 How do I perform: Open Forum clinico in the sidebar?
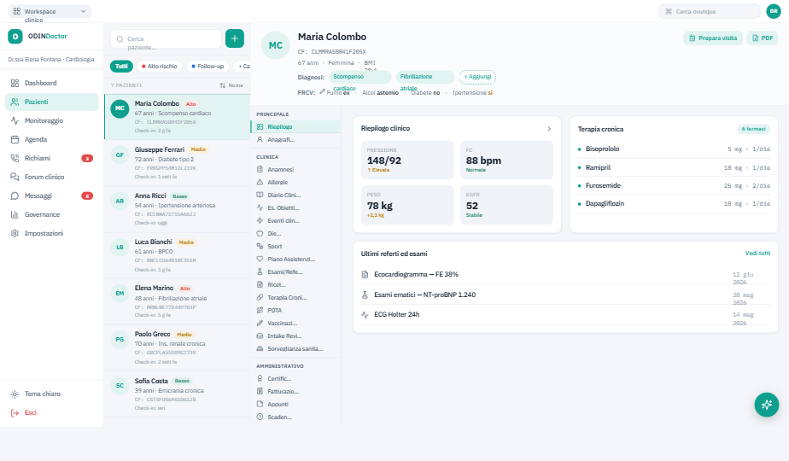(51, 178)
